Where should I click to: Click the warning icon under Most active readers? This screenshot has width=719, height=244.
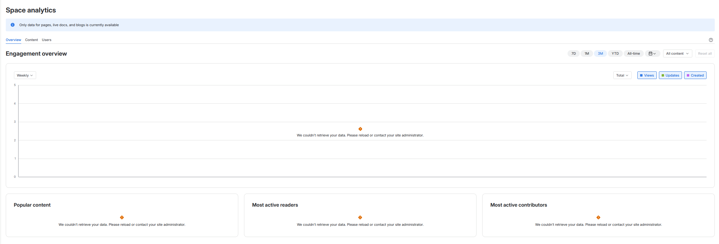point(360,218)
